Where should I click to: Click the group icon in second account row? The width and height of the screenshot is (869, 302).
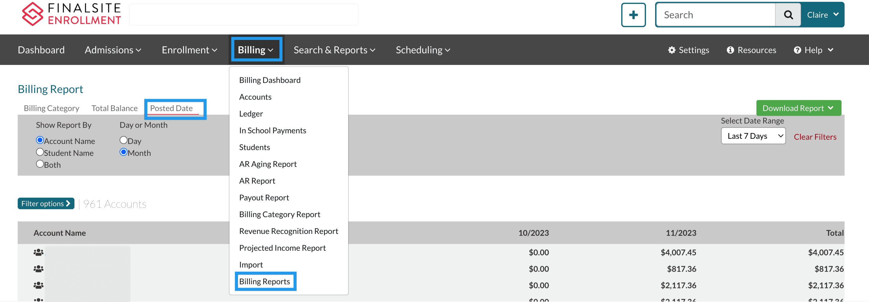pos(38,269)
